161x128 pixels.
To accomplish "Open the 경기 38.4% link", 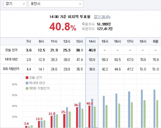I will point(102,17).
